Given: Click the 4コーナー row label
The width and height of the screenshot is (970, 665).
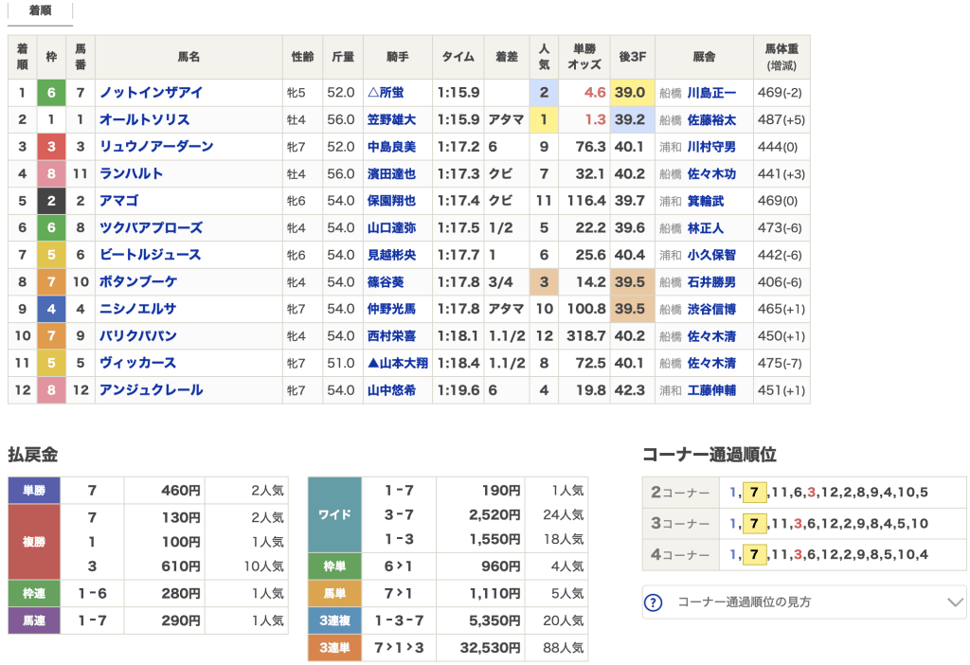Looking at the screenshot, I should (x=680, y=554).
